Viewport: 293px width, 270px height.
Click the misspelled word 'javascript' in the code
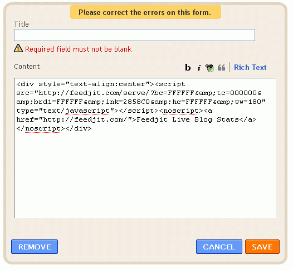(87, 111)
